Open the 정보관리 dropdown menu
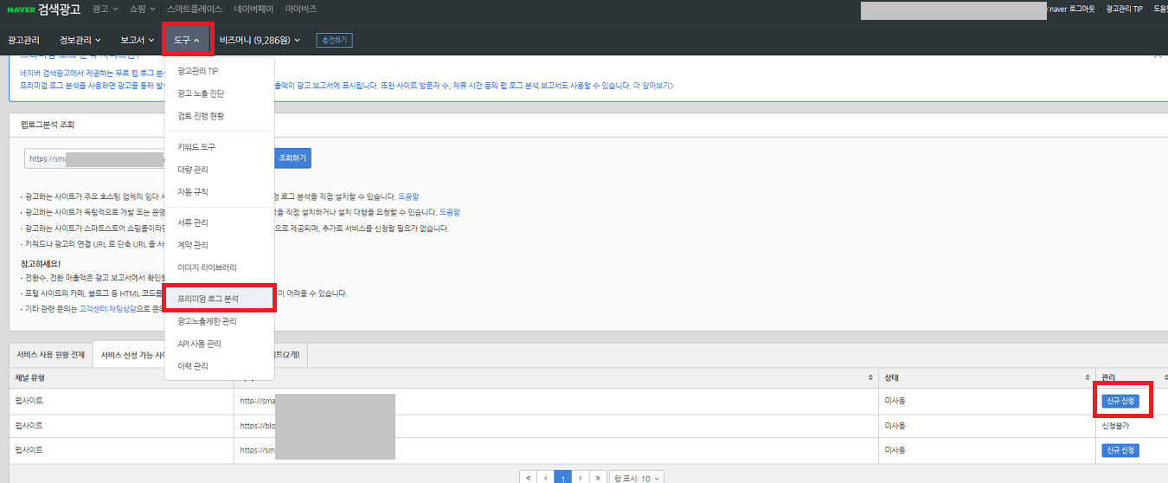 (x=80, y=40)
